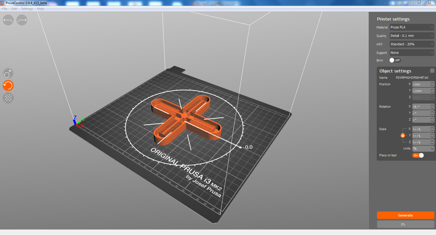This screenshot has width=436, height=235.
Task: Open the File menu
Action: click(5, 9)
